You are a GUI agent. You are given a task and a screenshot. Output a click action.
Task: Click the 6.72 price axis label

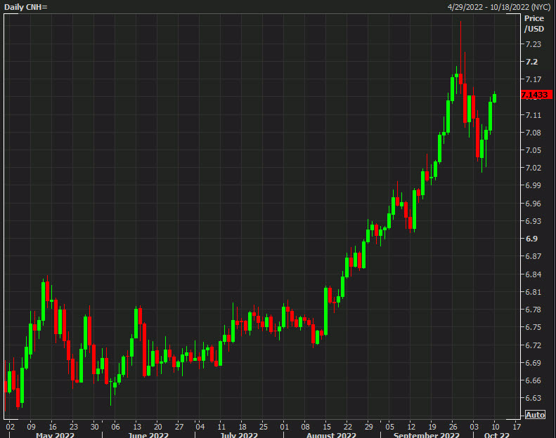[x=534, y=345]
